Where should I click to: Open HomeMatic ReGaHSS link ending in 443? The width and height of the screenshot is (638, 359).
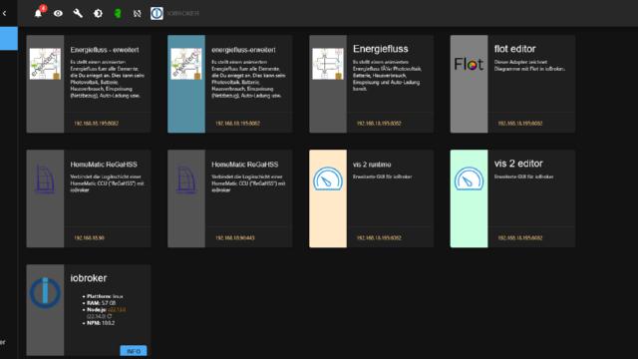tap(235, 238)
